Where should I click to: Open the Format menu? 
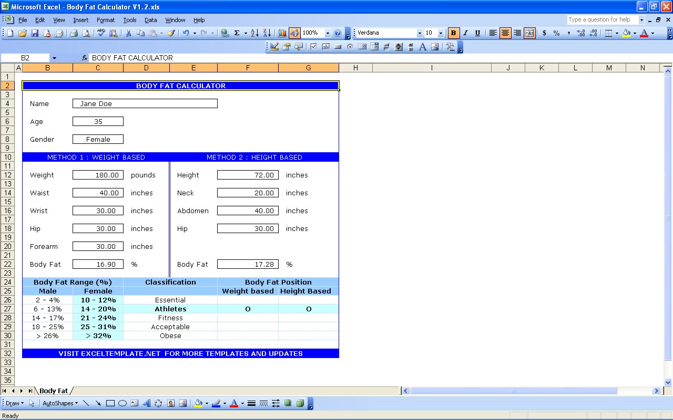[105, 20]
